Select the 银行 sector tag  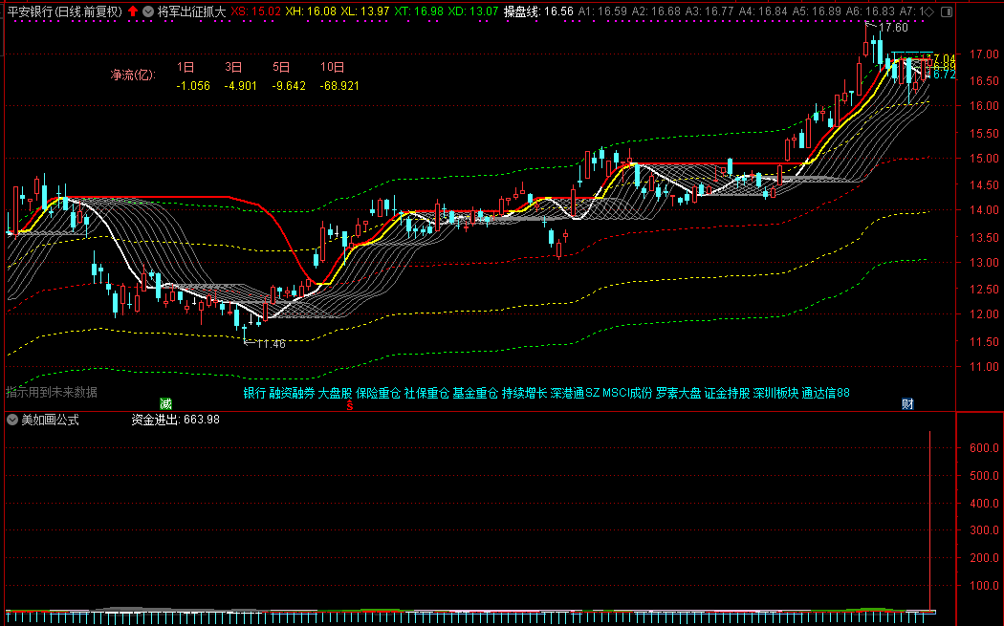coord(254,393)
